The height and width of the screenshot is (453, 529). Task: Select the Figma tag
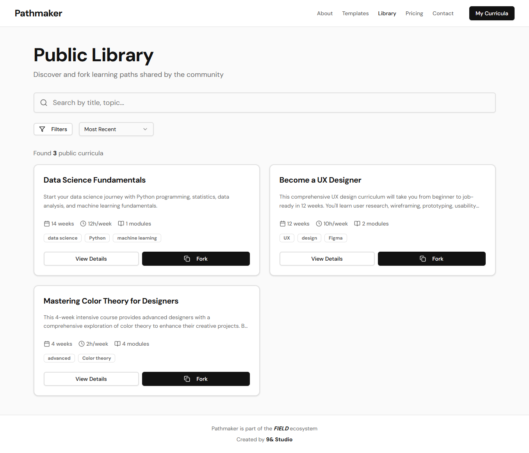335,238
